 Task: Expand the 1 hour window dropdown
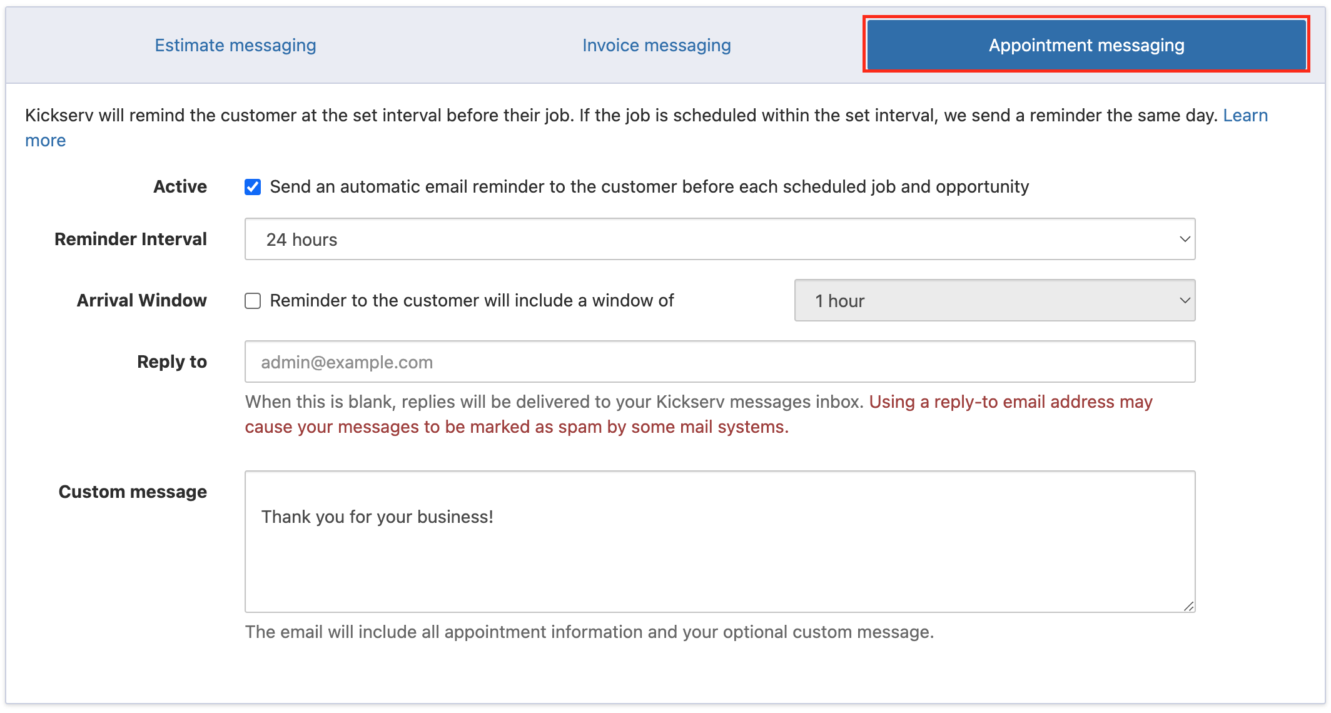pos(994,301)
